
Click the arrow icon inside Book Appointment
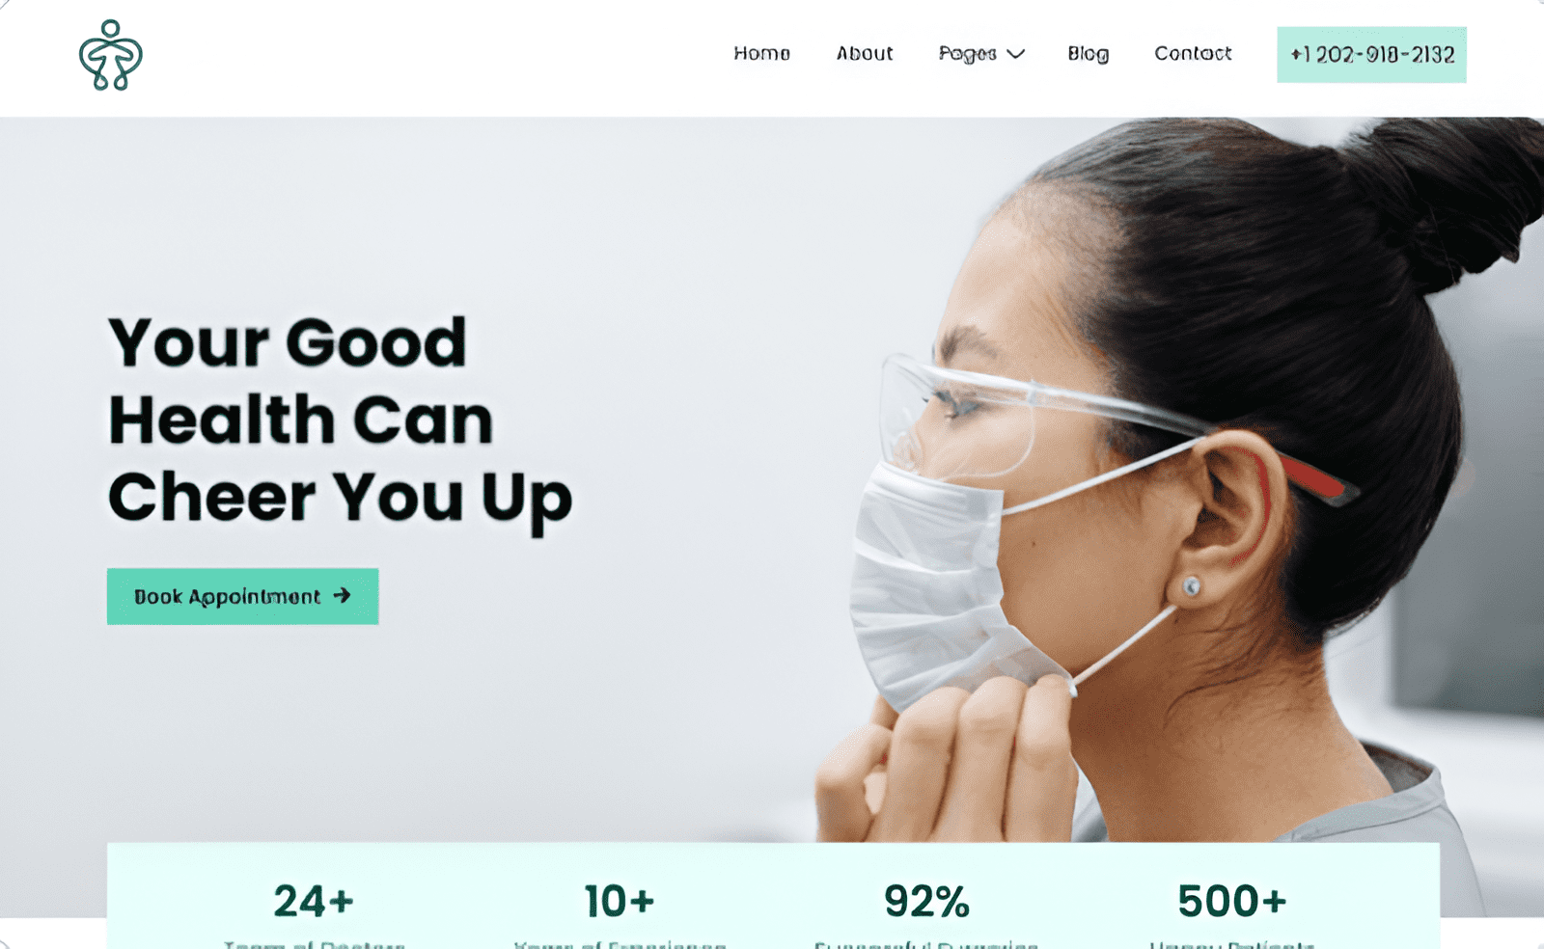(x=342, y=596)
